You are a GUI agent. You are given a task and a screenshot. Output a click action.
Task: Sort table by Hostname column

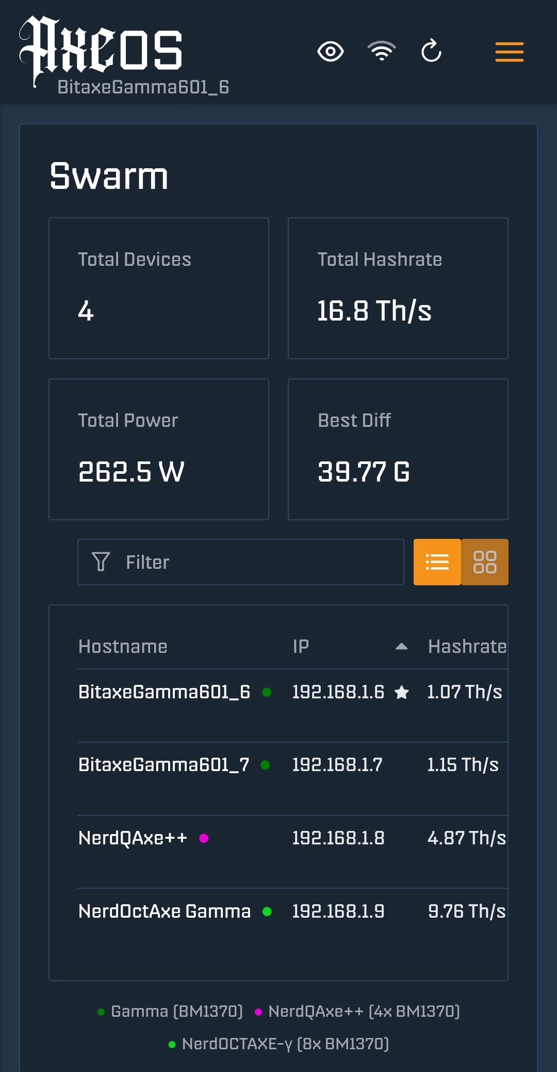(123, 647)
